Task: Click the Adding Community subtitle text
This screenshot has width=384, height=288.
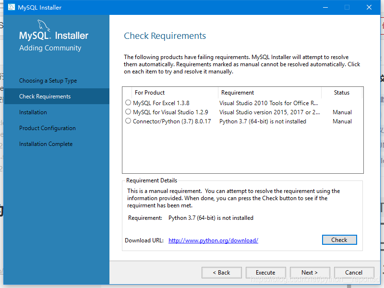Action: coord(50,48)
